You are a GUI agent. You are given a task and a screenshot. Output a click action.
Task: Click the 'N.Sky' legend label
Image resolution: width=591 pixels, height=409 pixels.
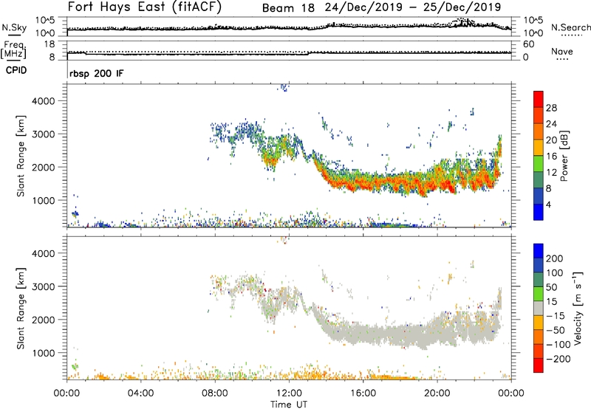[14, 27]
